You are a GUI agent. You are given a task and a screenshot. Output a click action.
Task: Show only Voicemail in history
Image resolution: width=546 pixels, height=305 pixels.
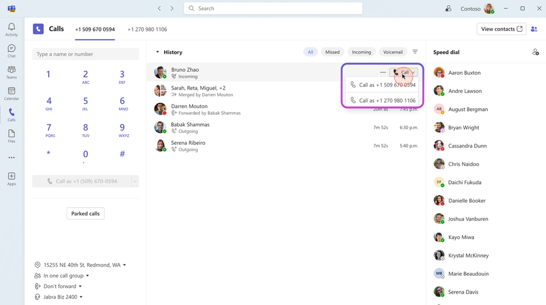pyautogui.click(x=393, y=52)
